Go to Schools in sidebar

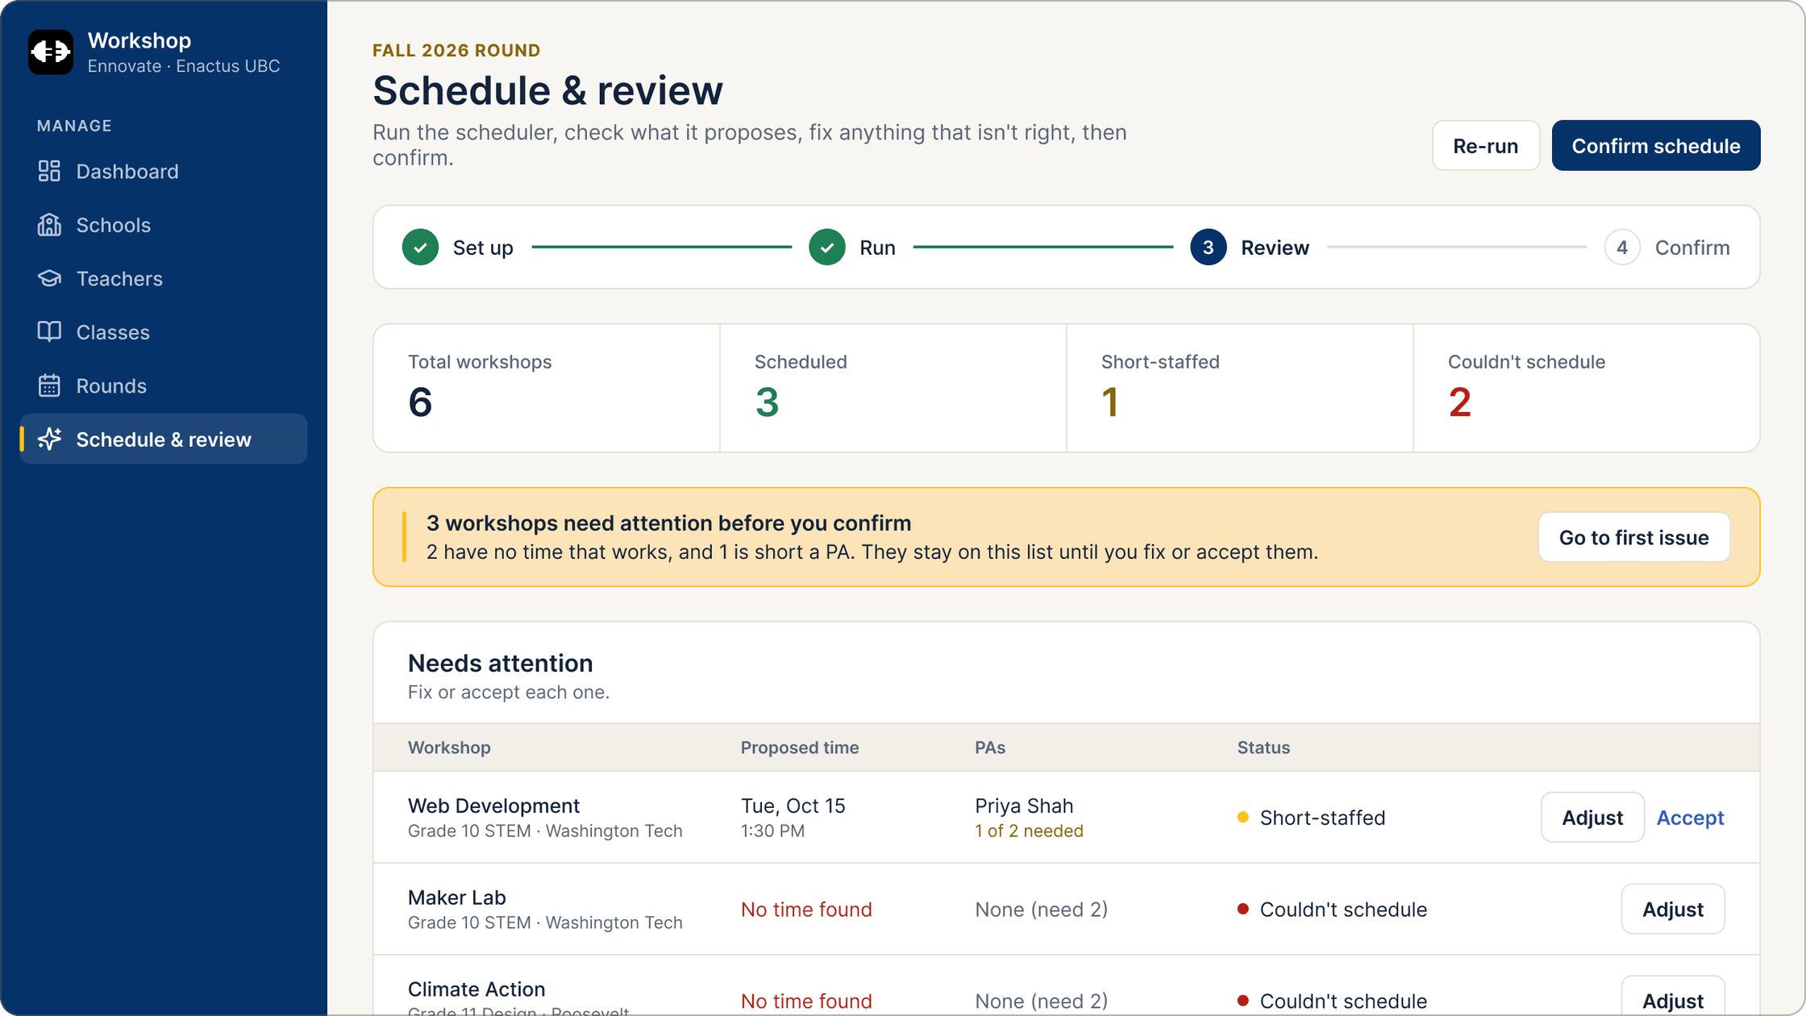(x=164, y=225)
